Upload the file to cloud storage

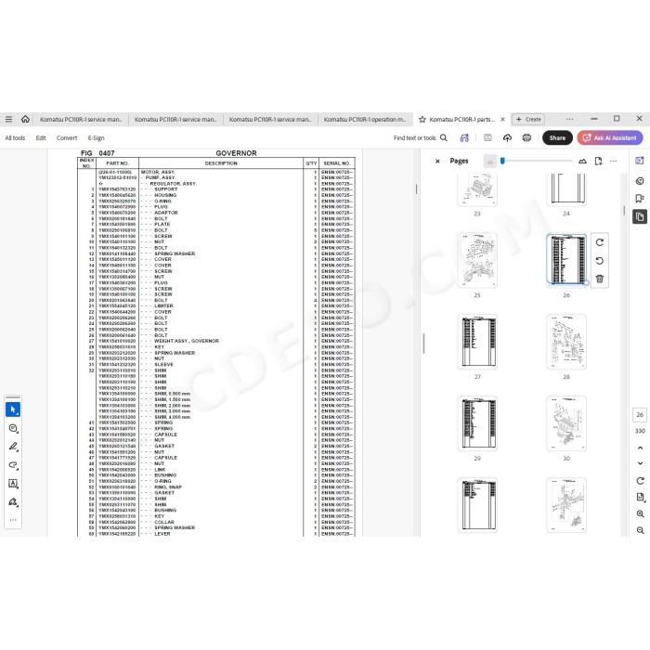[x=507, y=138]
